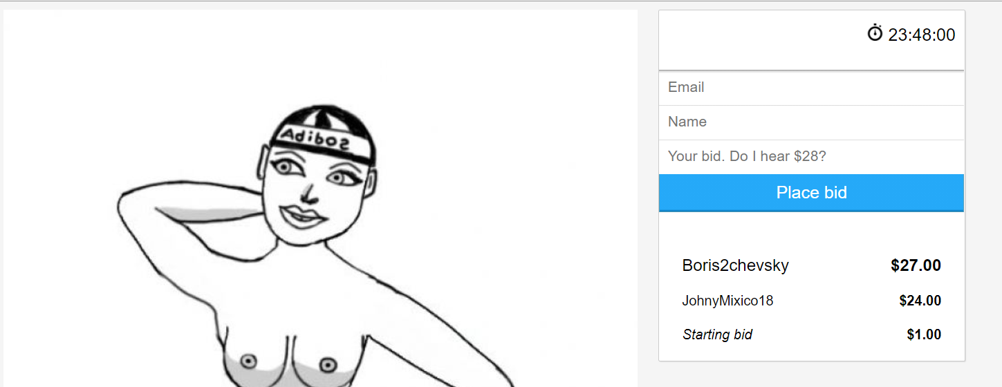Click the grey page background below the bid panel
Image resolution: width=1002 pixels, height=387 pixels.
click(x=811, y=375)
